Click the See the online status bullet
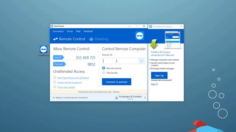Image resolution: width=236 pixels, height=132 pixels. click(163, 64)
